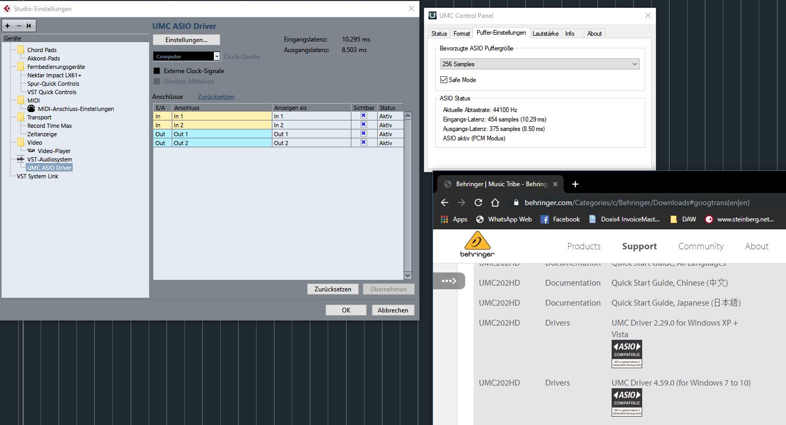Screen dimensions: 786x425
Task: Switch to the Lautstärke tab
Action: click(546, 33)
